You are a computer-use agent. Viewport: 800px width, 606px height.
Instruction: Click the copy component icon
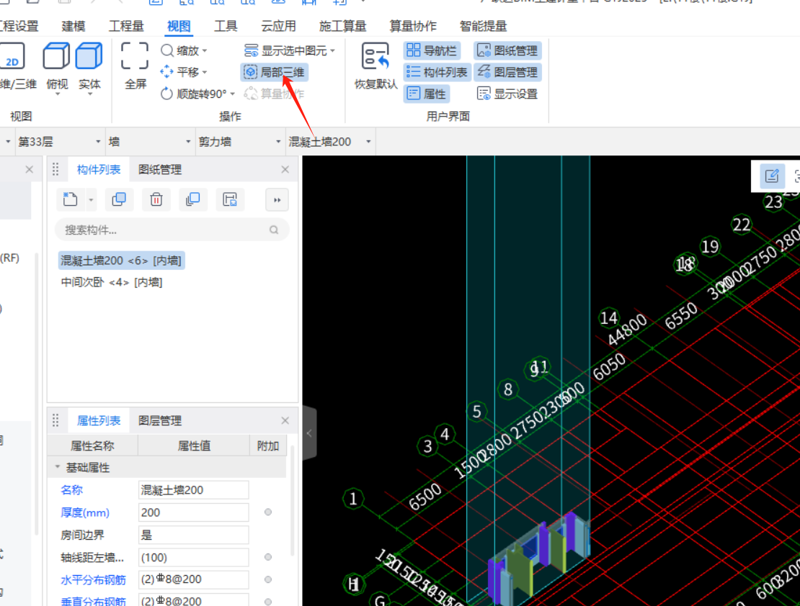click(x=119, y=199)
